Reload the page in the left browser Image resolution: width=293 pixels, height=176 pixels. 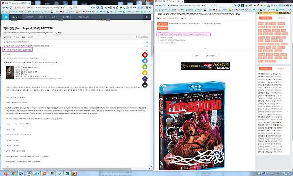[11, 7]
